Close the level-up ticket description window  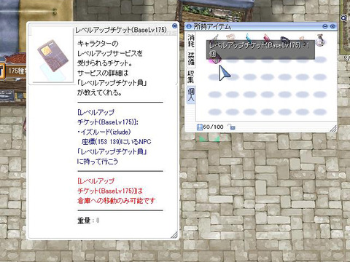click(174, 25)
